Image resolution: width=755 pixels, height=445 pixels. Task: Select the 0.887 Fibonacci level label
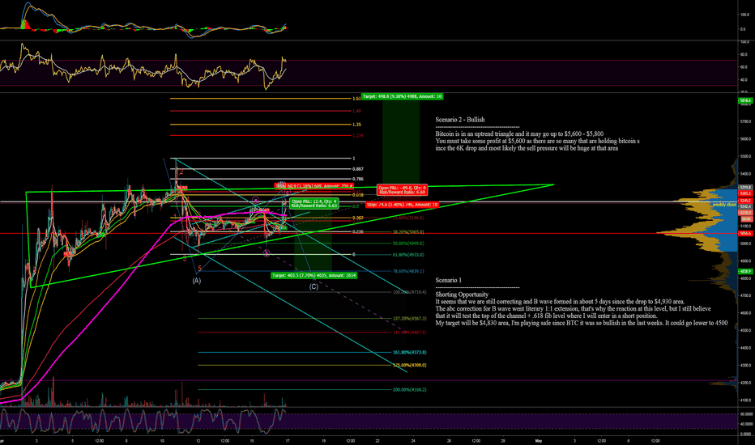[358, 169]
